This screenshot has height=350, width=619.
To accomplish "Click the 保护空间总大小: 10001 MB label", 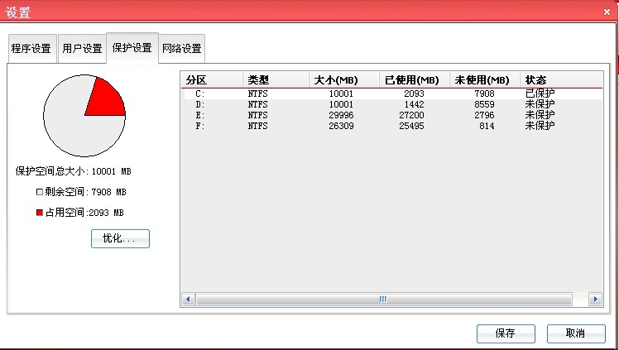I will tap(73, 171).
